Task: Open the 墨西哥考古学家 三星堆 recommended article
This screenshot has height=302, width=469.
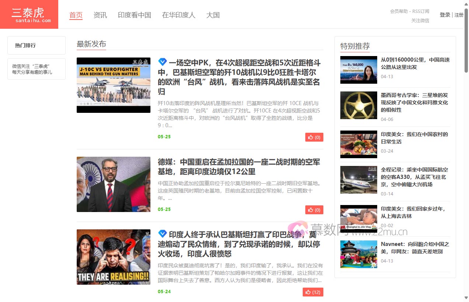Action: (x=414, y=102)
